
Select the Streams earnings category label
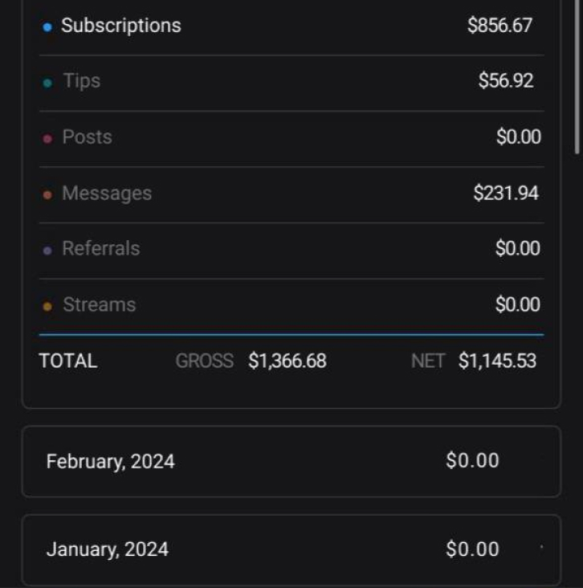pos(99,305)
